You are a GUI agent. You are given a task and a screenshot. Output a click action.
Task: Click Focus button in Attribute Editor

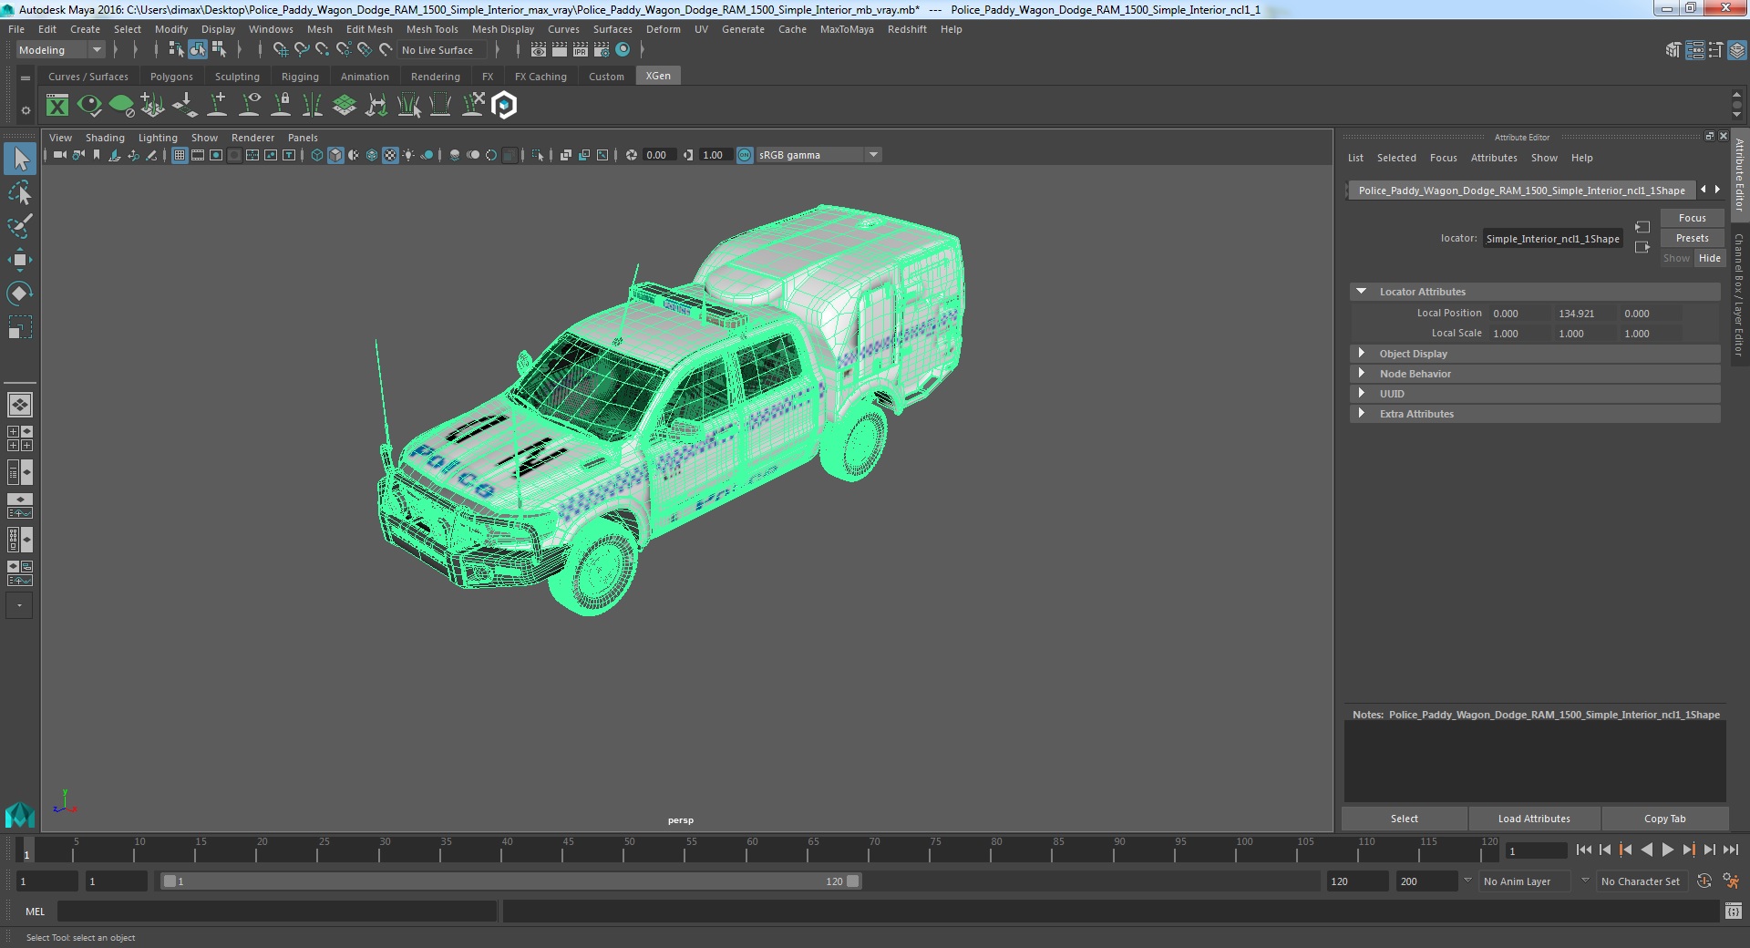click(1692, 218)
